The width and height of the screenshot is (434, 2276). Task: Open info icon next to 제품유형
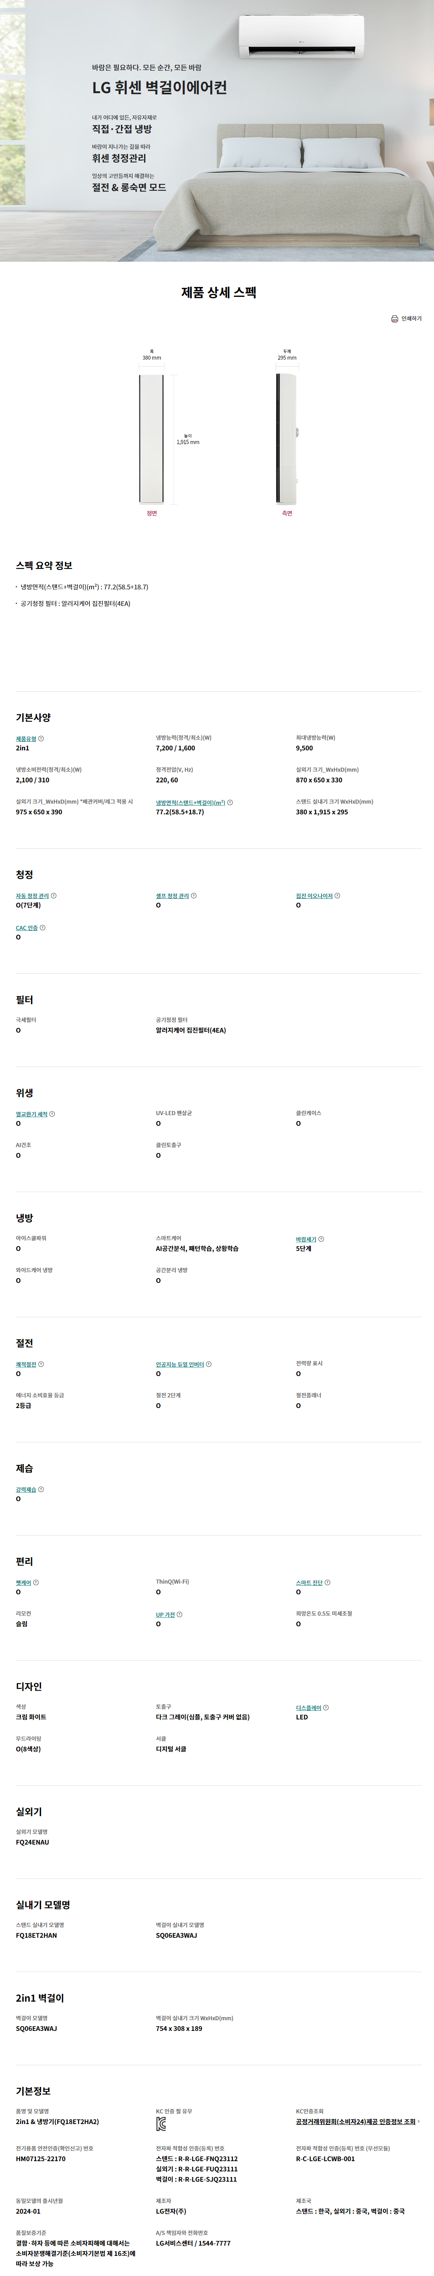click(x=41, y=739)
